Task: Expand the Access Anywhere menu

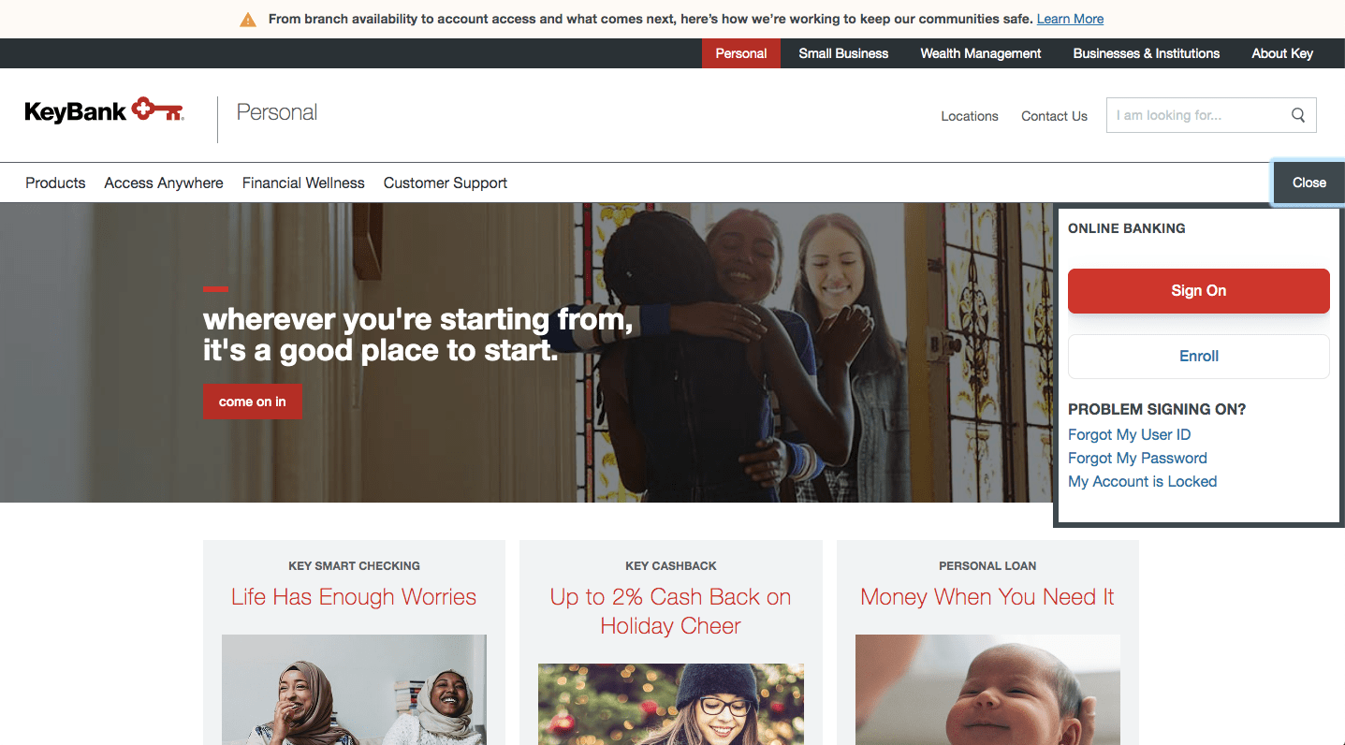Action: tap(164, 183)
